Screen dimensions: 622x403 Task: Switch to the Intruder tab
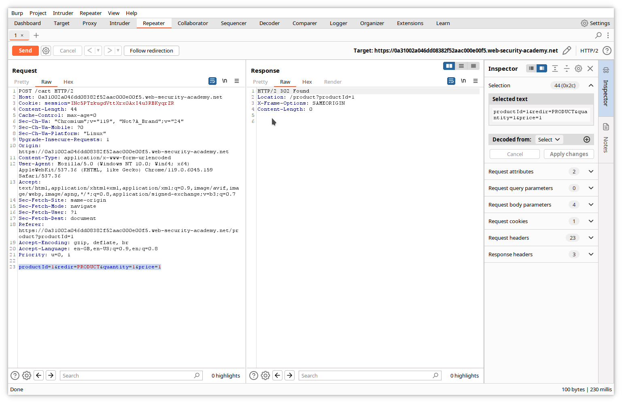click(119, 23)
